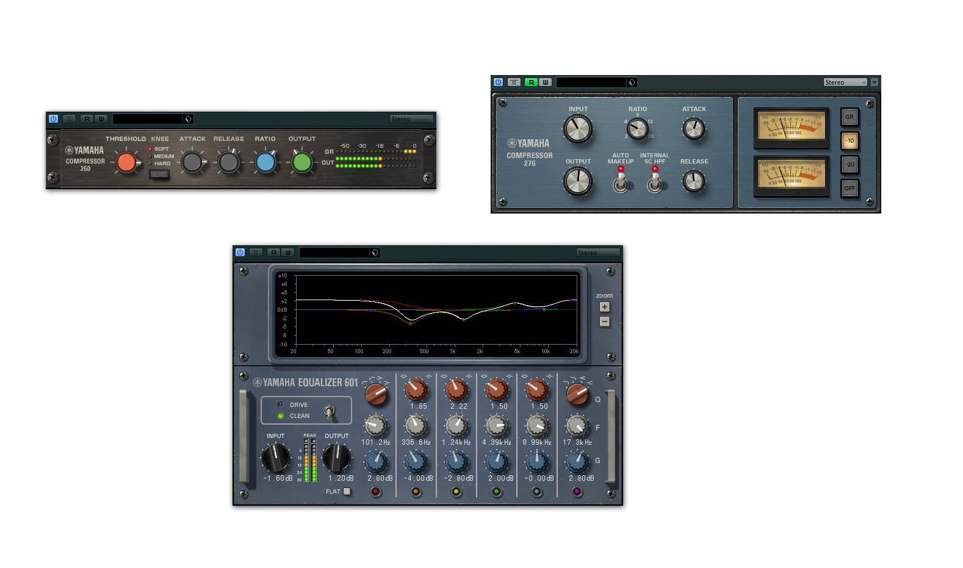Viewport: 963px width, 568px height.
Task: Toggle the purple band 6 enable button
Action: click(x=577, y=491)
